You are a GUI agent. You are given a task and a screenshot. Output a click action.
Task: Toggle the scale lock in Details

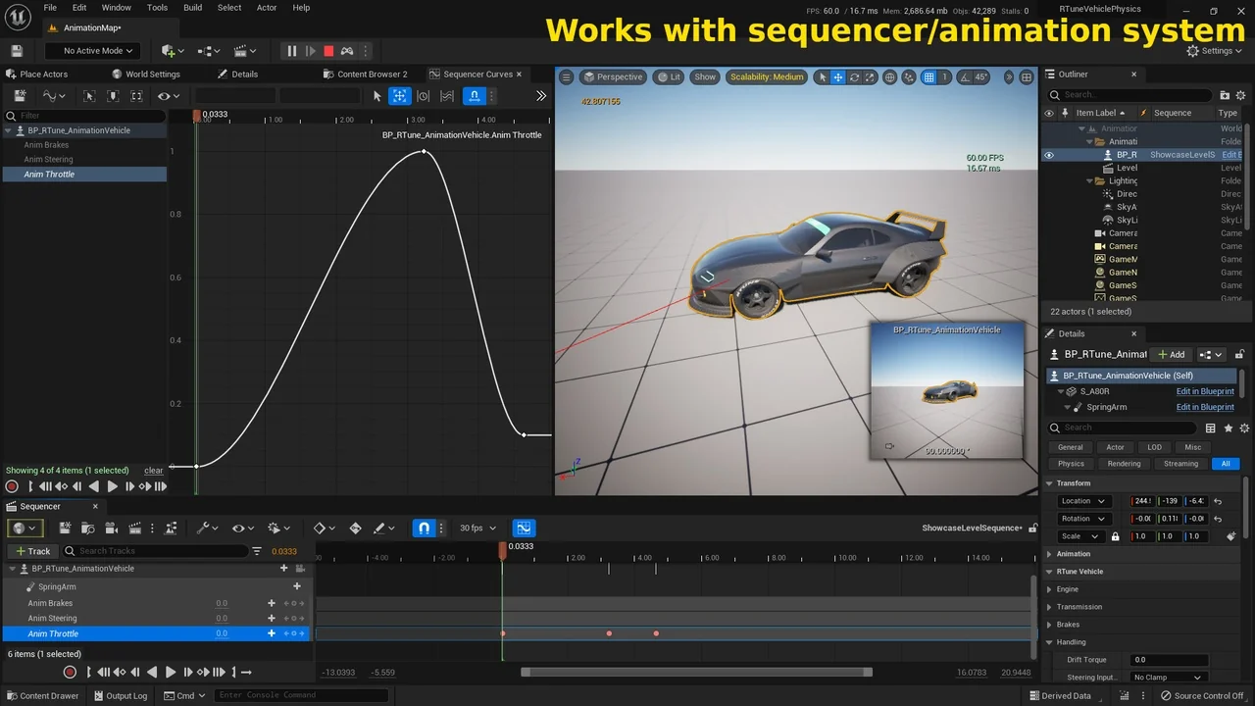(1115, 536)
